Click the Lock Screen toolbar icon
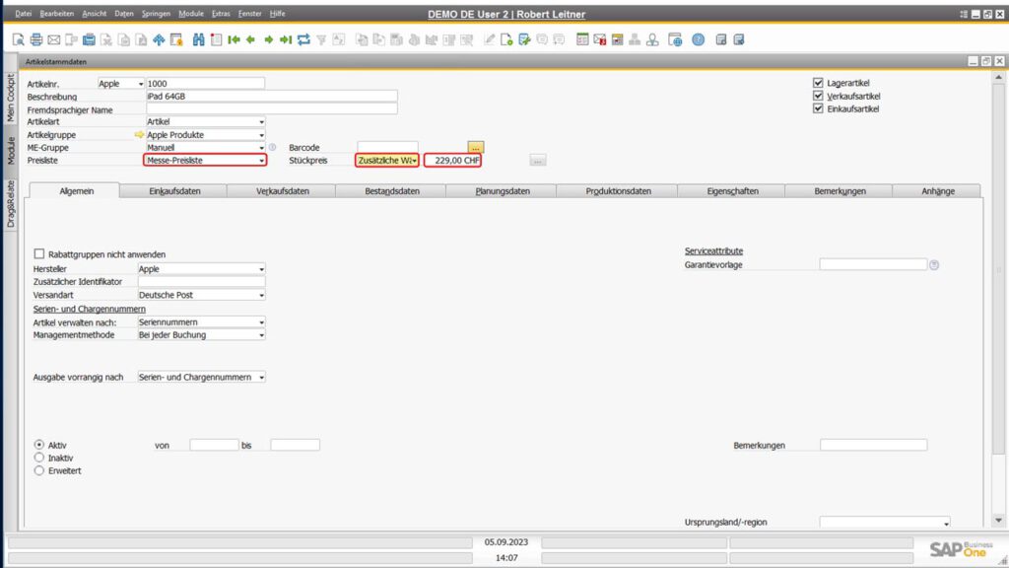1009x568 pixels. [x=176, y=39]
